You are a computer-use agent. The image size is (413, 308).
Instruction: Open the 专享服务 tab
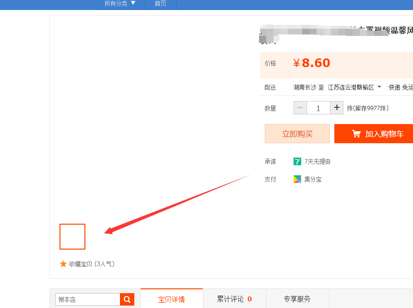(x=296, y=299)
